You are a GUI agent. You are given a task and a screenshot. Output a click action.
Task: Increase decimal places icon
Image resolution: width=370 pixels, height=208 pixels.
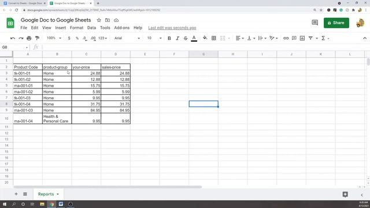(x=93, y=38)
